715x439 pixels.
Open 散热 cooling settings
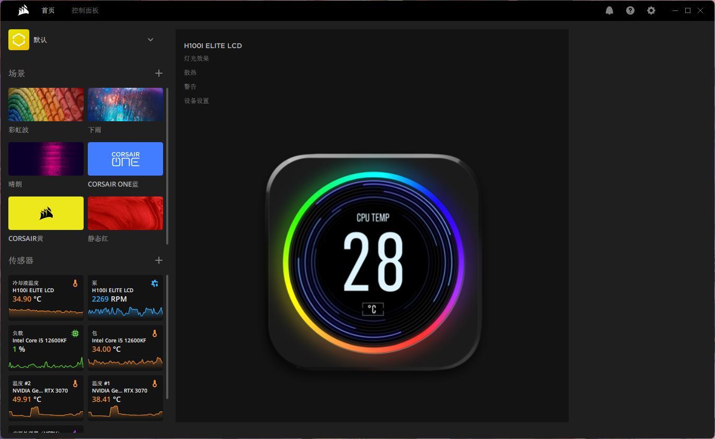[190, 73]
